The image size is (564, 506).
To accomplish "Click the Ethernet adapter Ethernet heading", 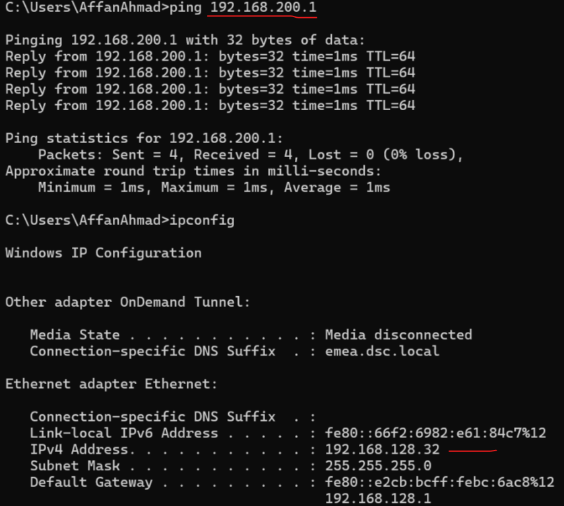I will click(111, 384).
